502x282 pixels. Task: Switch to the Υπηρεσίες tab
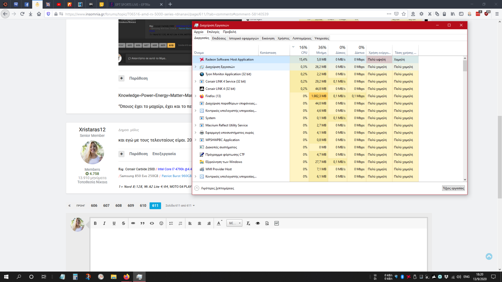pyautogui.click(x=322, y=38)
